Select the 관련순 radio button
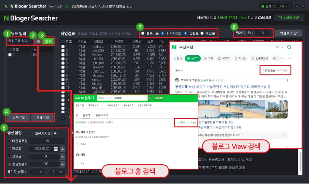This screenshot has width=309, height=184. pyautogui.click(x=185, y=33)
